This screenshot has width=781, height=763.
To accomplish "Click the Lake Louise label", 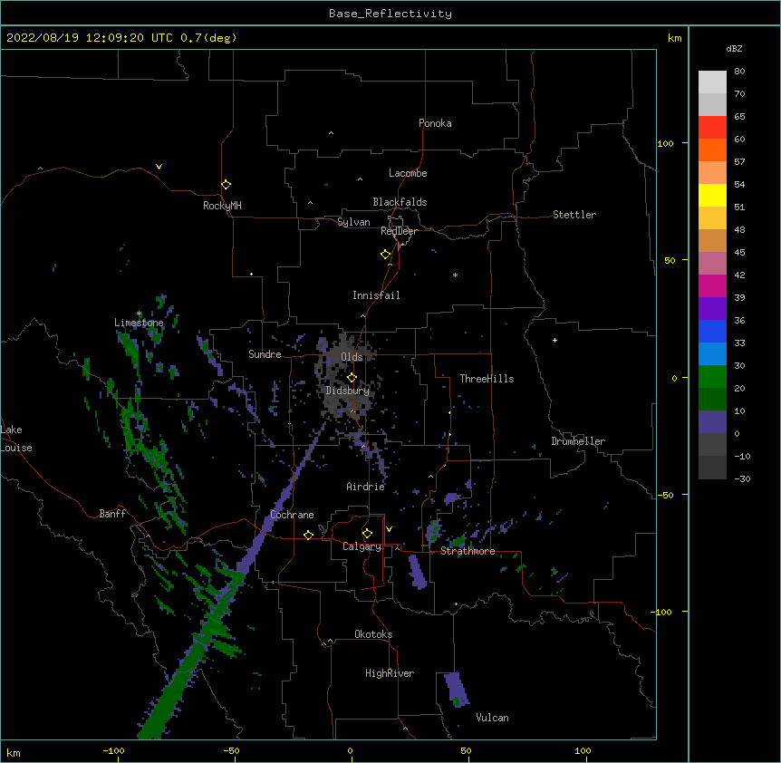I will pyautogui.click(x=16, y=439).
